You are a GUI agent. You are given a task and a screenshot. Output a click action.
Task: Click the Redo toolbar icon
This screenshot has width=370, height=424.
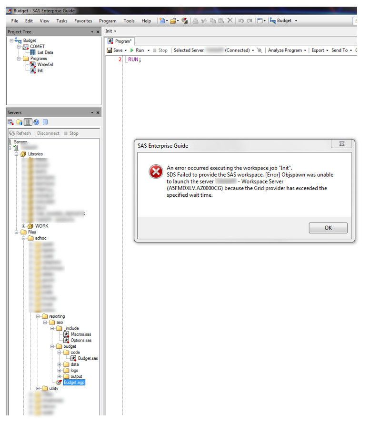(250, 20)
